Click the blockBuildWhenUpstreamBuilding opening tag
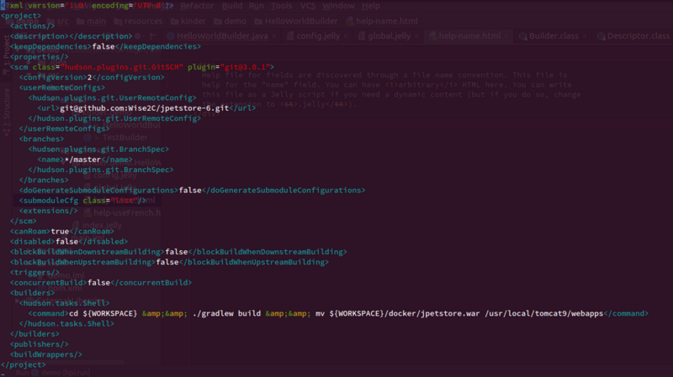The height and width of the screenshot is (377, 673). point(82,262)
